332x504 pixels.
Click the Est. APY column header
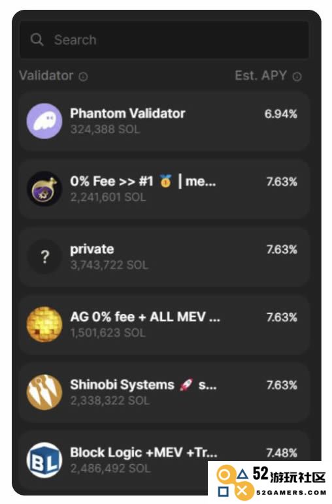point(261,76)
